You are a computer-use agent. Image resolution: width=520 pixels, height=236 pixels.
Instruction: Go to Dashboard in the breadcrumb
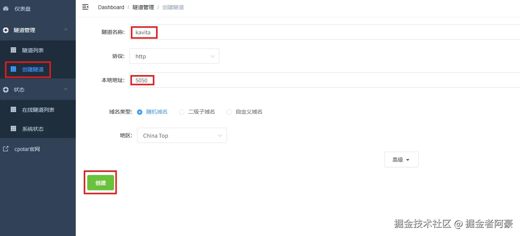tap(111, 7)
